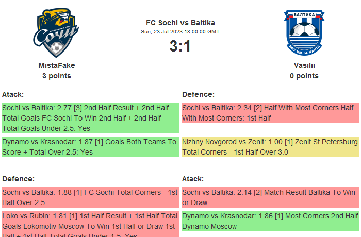Click the red Half With Most Corners bet
The image size is (361, 237).
tap(270, 113)
